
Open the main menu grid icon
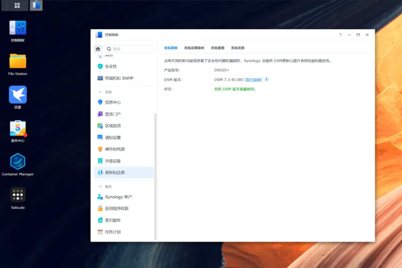(17, 5)
